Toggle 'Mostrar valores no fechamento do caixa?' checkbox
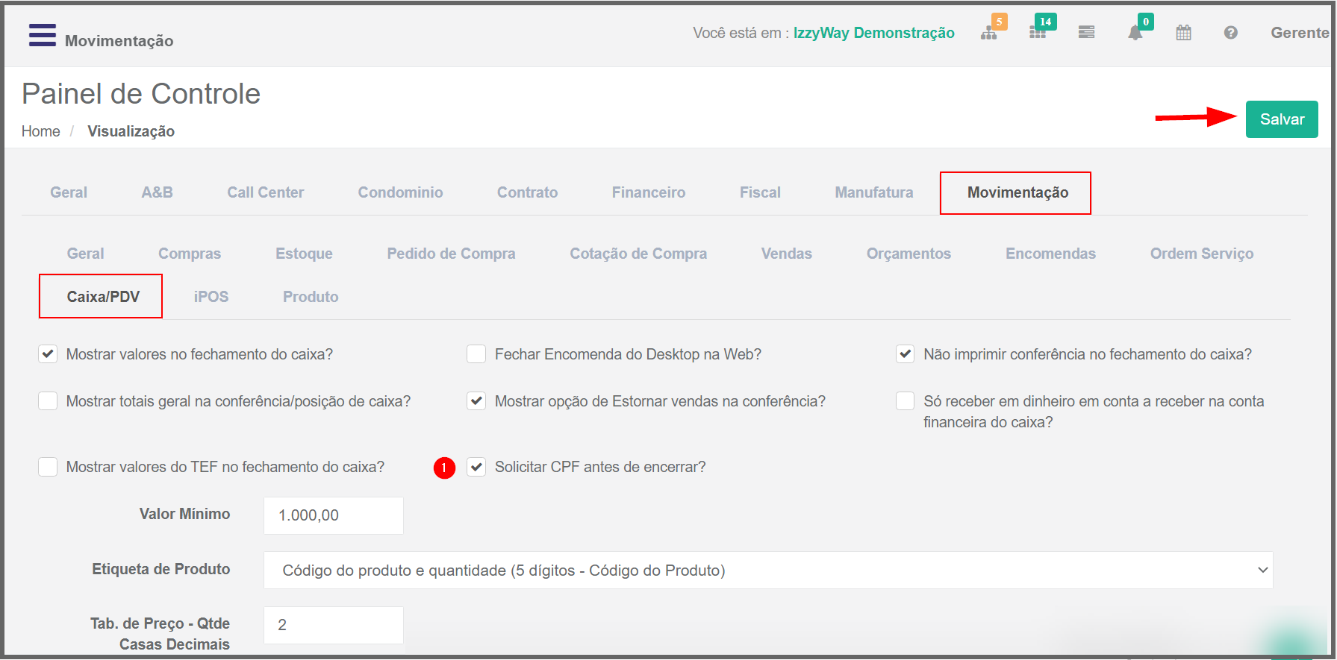This screenshot has width=1337, height=660. (48, 354)
